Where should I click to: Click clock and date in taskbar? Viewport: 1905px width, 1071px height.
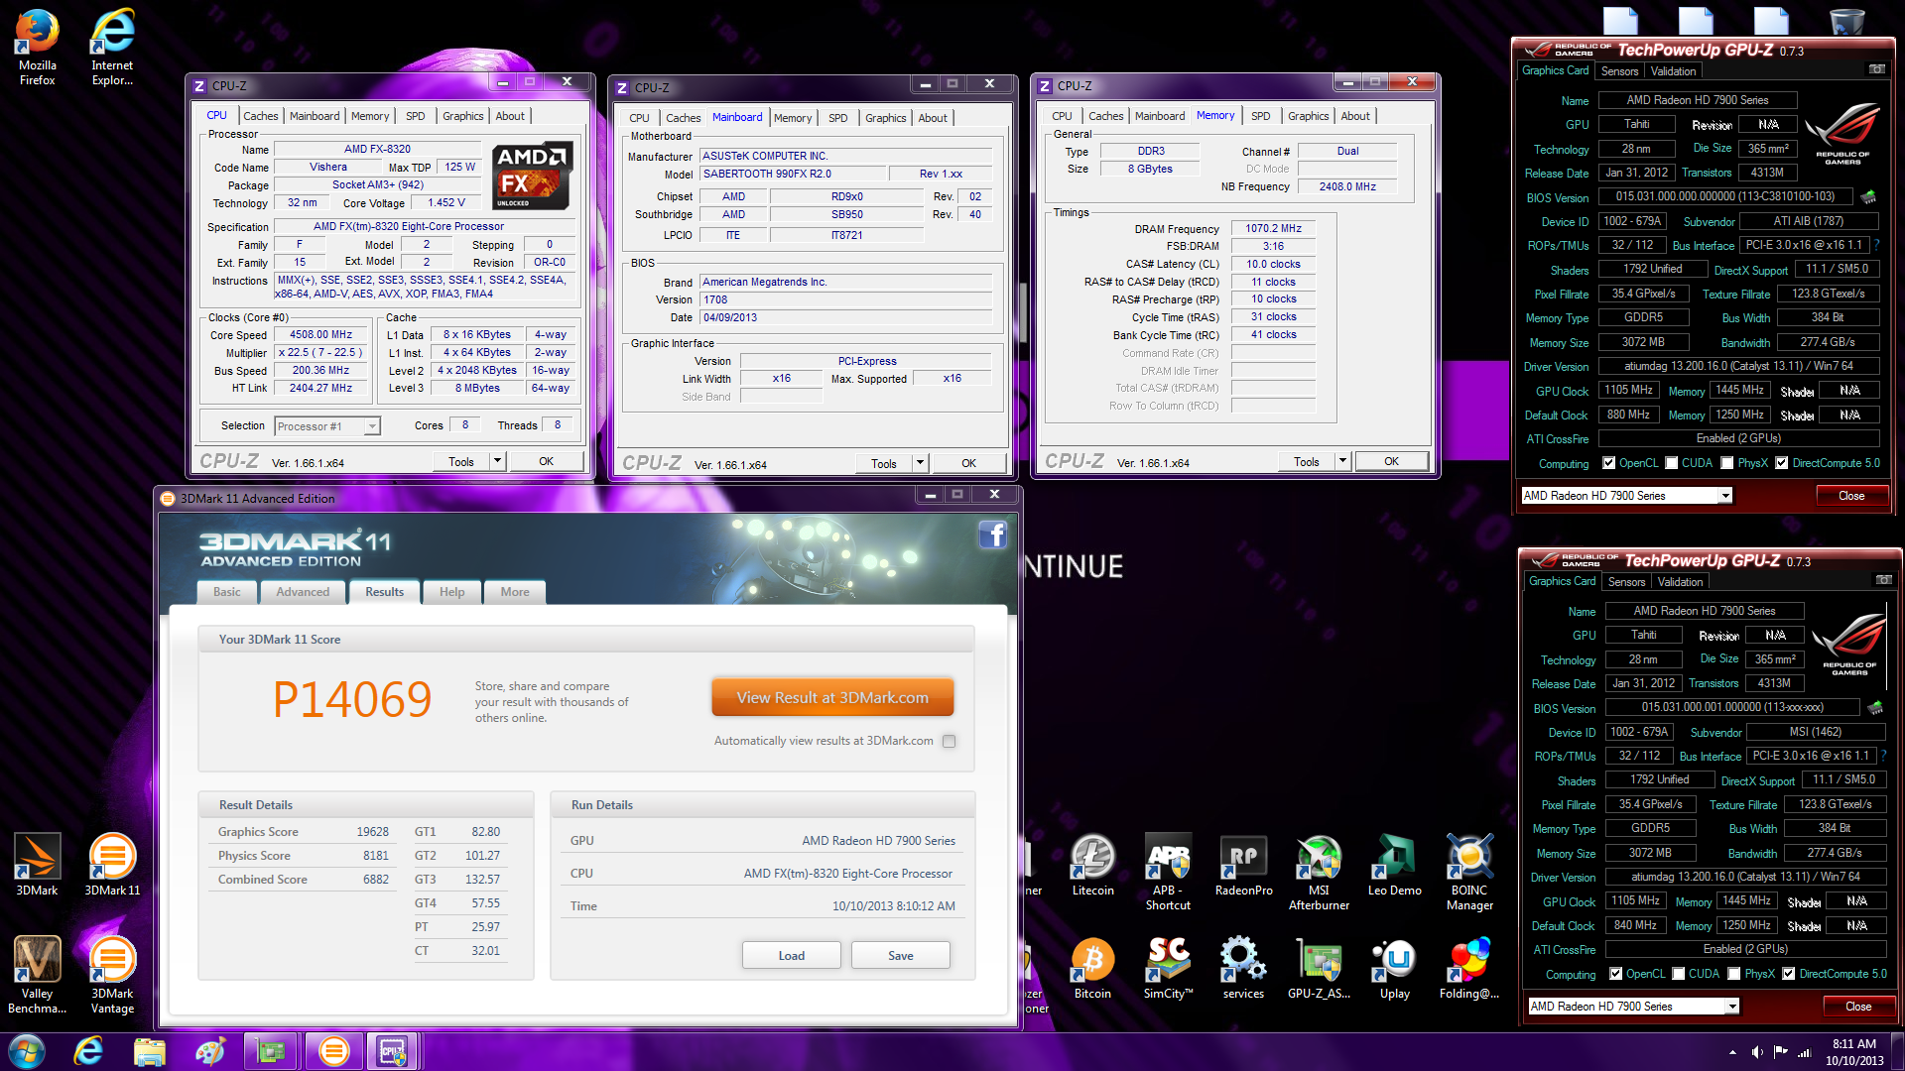(x=1854, y=1052)
